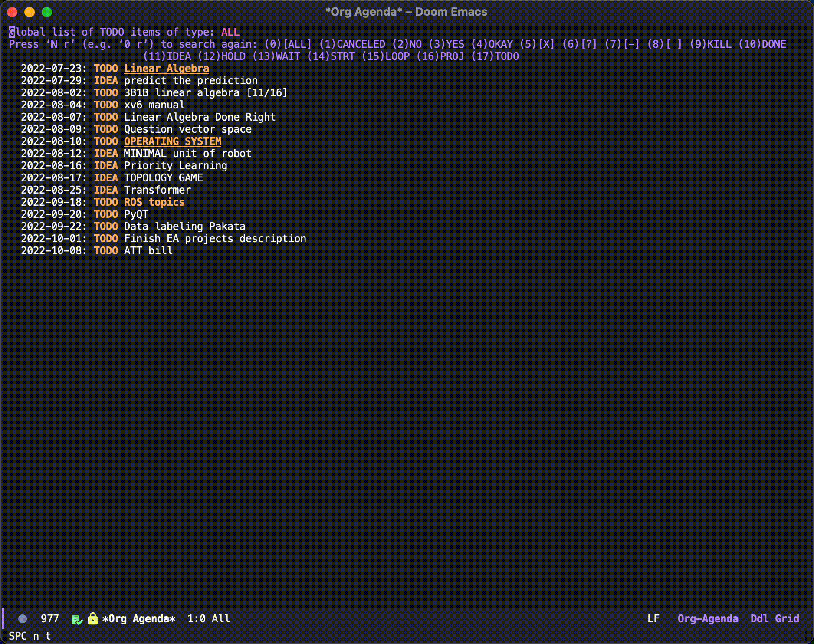Click the (2)NO filter keyword

click(x=407, y=44)
